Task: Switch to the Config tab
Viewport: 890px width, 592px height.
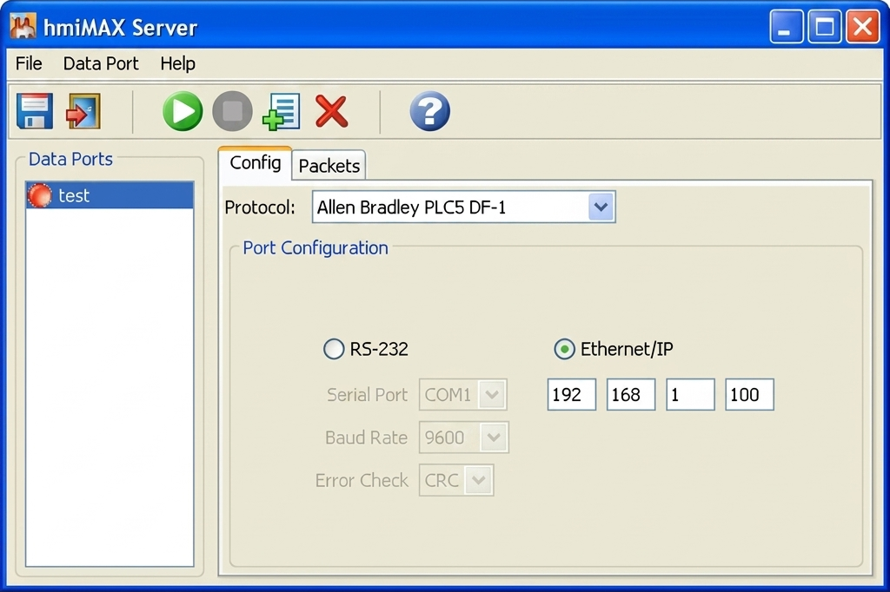Action: [255, 163]
